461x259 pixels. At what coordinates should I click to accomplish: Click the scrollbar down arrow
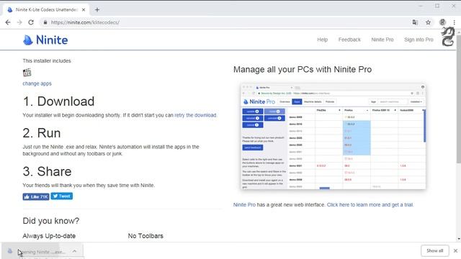[x=459, y=239]
